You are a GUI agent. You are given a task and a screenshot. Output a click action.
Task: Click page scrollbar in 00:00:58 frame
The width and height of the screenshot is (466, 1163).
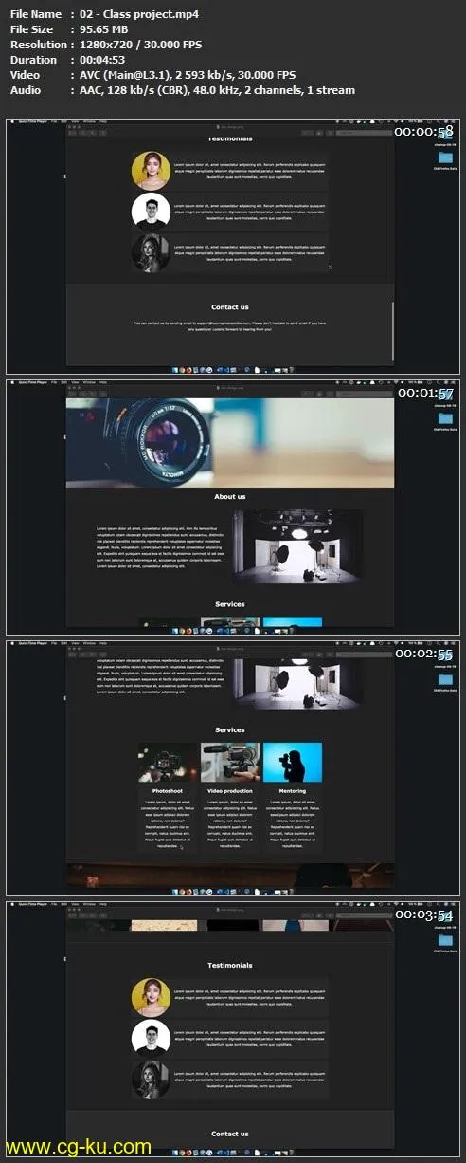pyautogui.click(x=392, y=330)
